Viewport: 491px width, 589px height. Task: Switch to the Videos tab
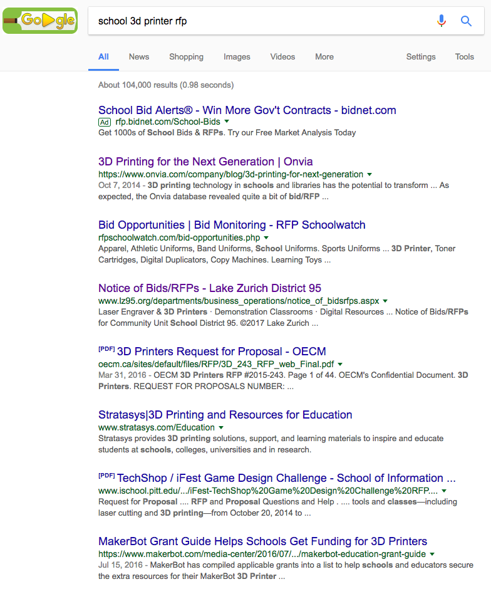(x=282, y=57)
